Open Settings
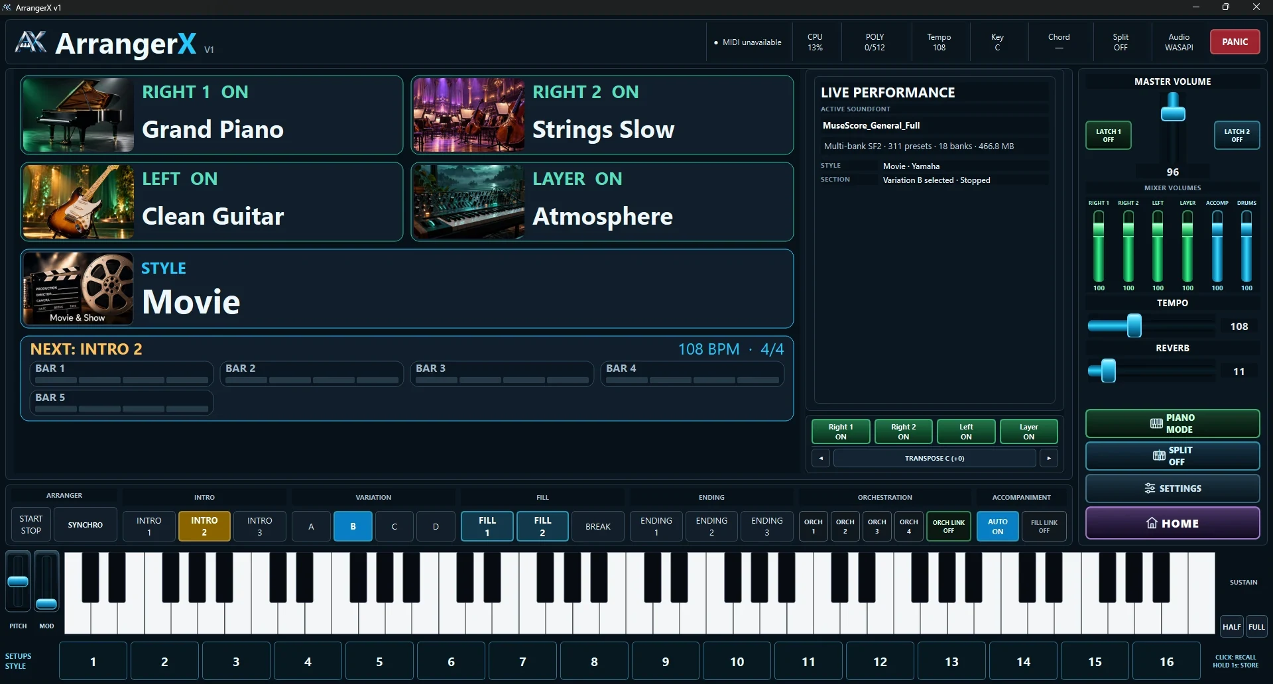The width and height of the screenshot is (1273, 684). click(1172, 488)
